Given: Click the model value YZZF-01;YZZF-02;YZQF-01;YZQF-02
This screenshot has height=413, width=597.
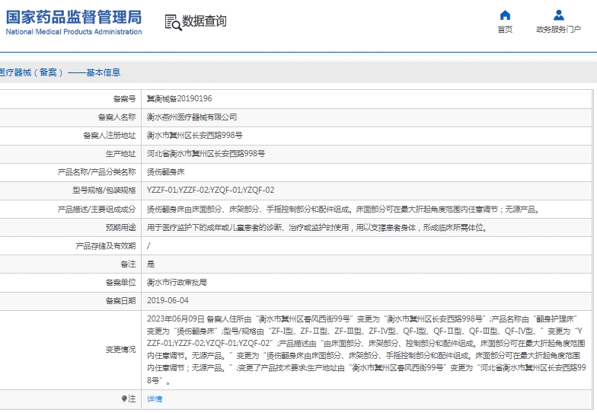Looking at the screenshot, I should click(210, 190).
